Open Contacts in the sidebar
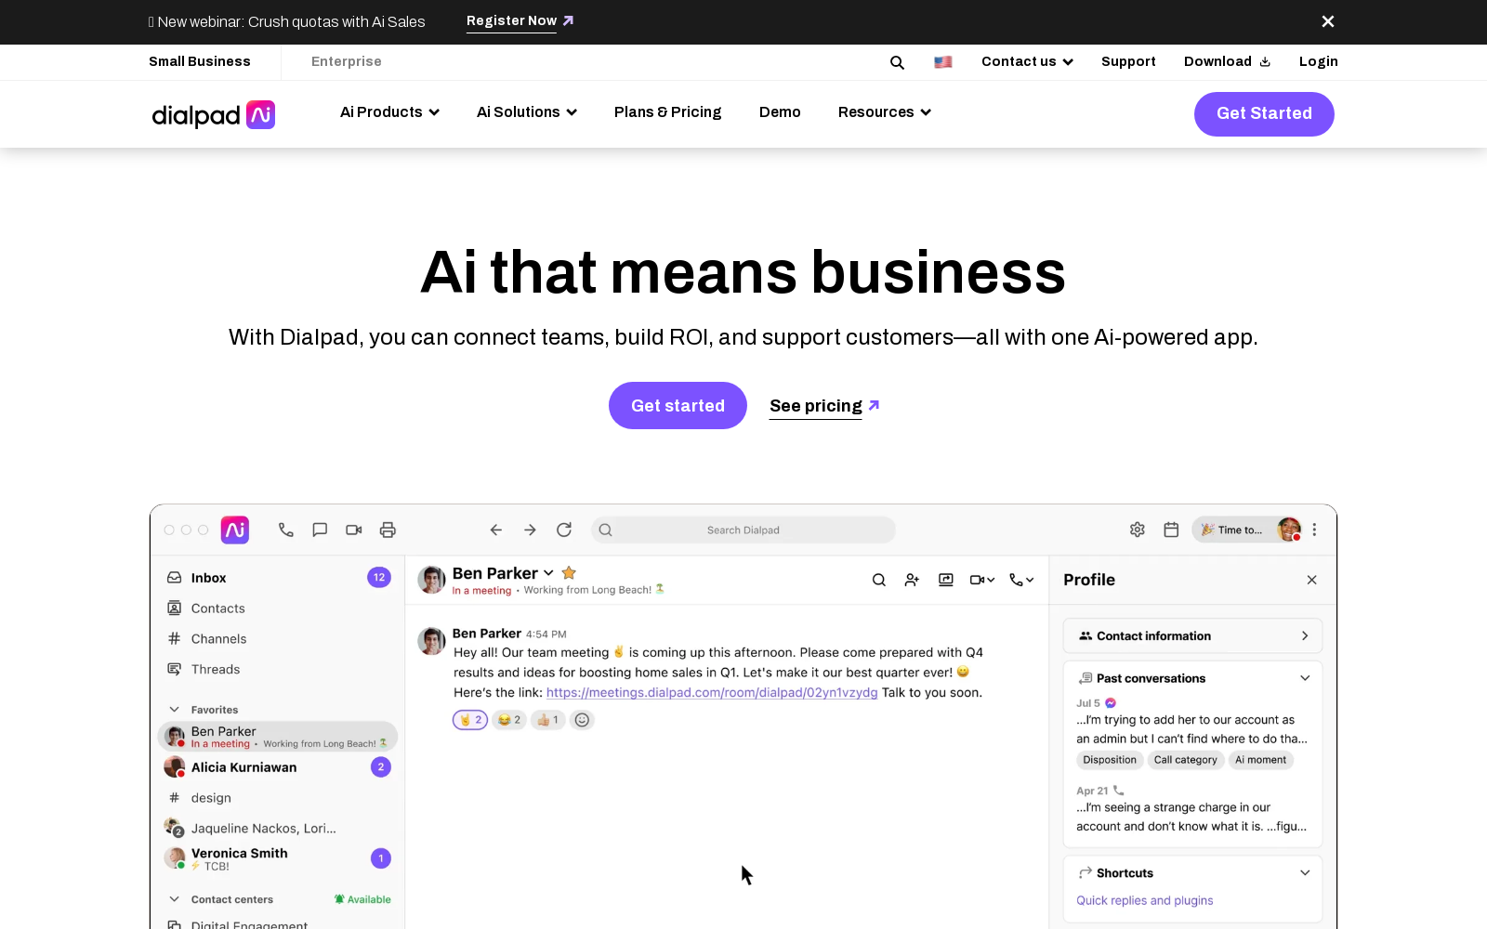This screenshot has height=929, width=1487. click(278, 608)
